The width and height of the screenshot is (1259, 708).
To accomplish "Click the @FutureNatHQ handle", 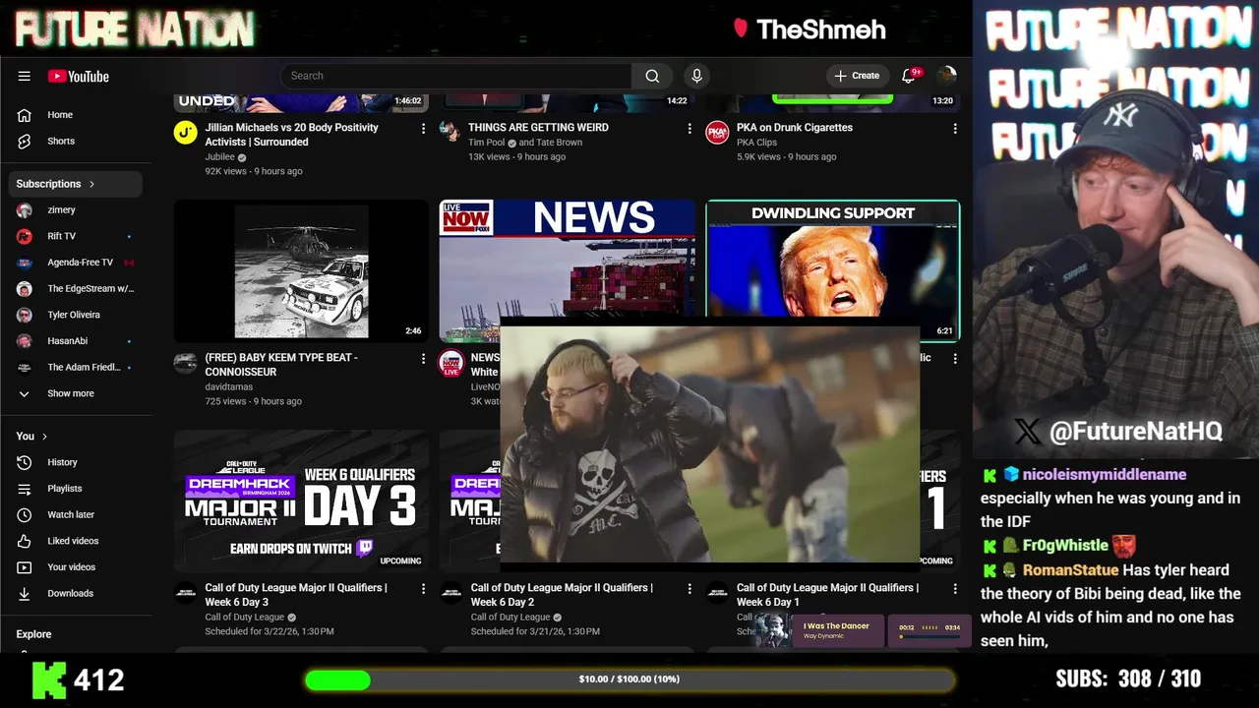I will (1135, 432).
